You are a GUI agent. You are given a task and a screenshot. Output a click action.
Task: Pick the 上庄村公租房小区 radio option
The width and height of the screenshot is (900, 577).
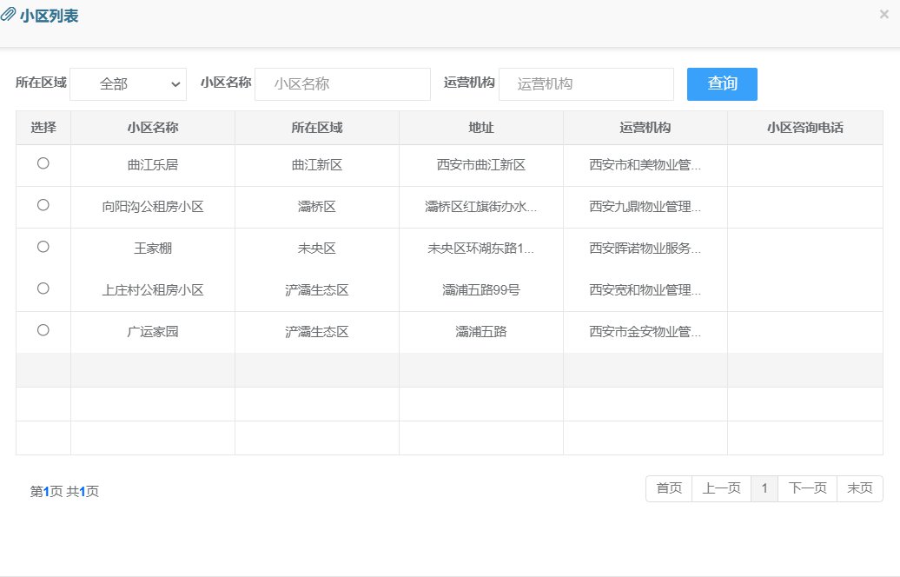(x=43, y=288)
